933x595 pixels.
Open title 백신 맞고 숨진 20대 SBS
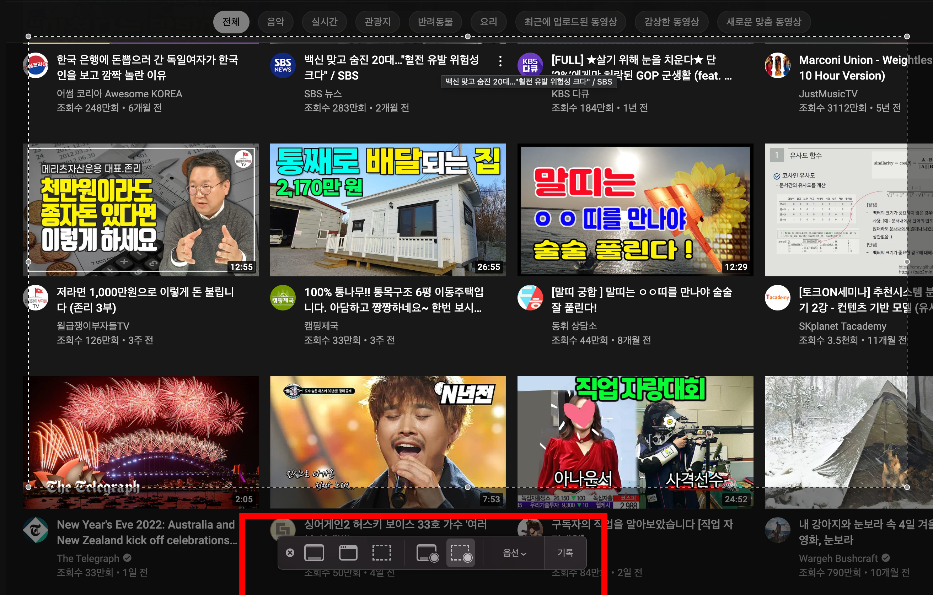[x=391, y=67]
